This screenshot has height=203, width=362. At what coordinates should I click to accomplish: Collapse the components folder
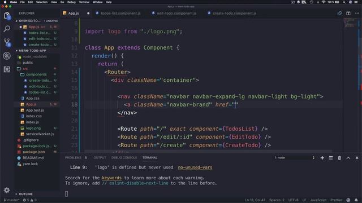click(37, 74)
